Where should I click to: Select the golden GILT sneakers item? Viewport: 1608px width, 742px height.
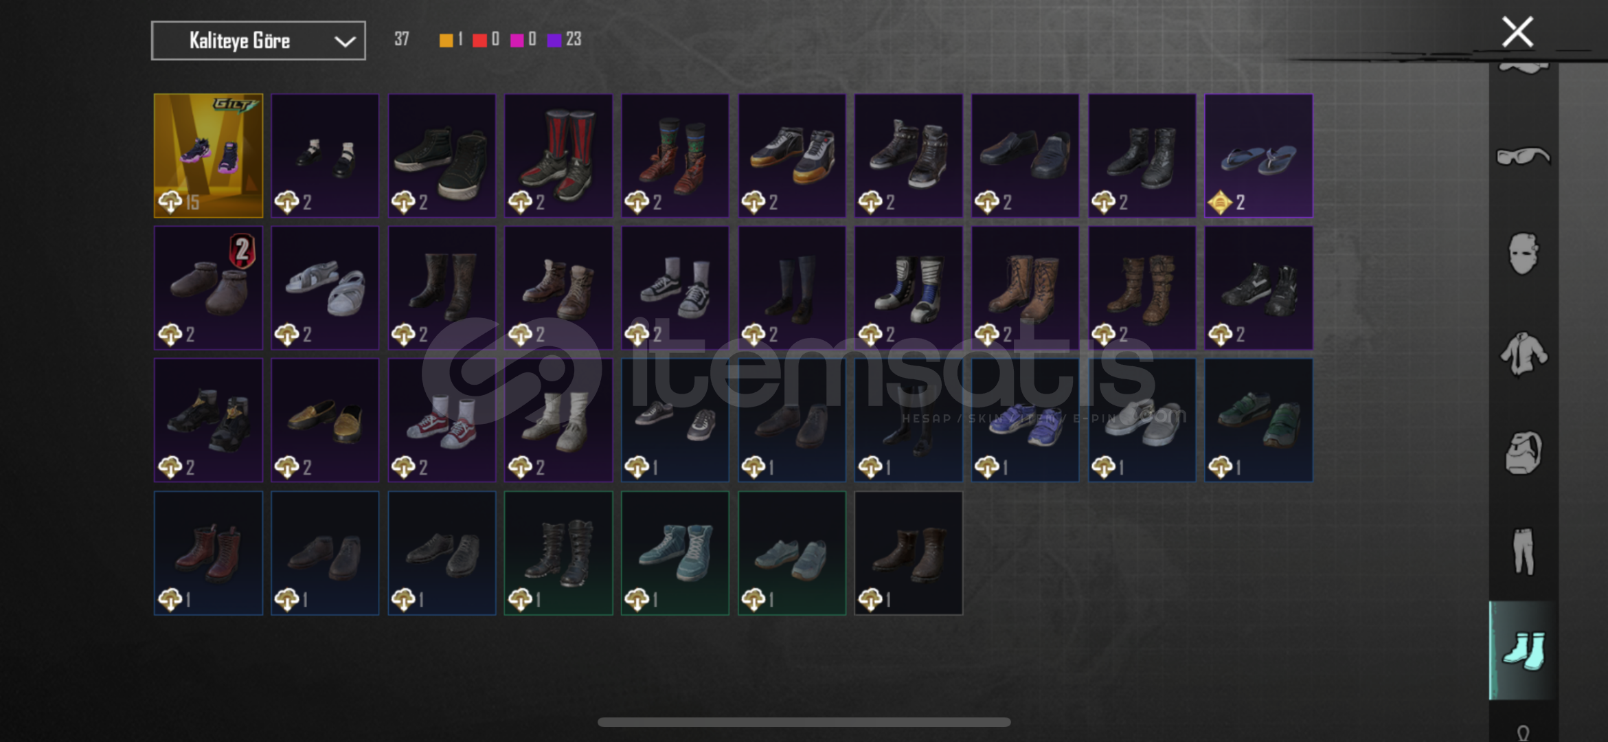(x=208, y=155)
